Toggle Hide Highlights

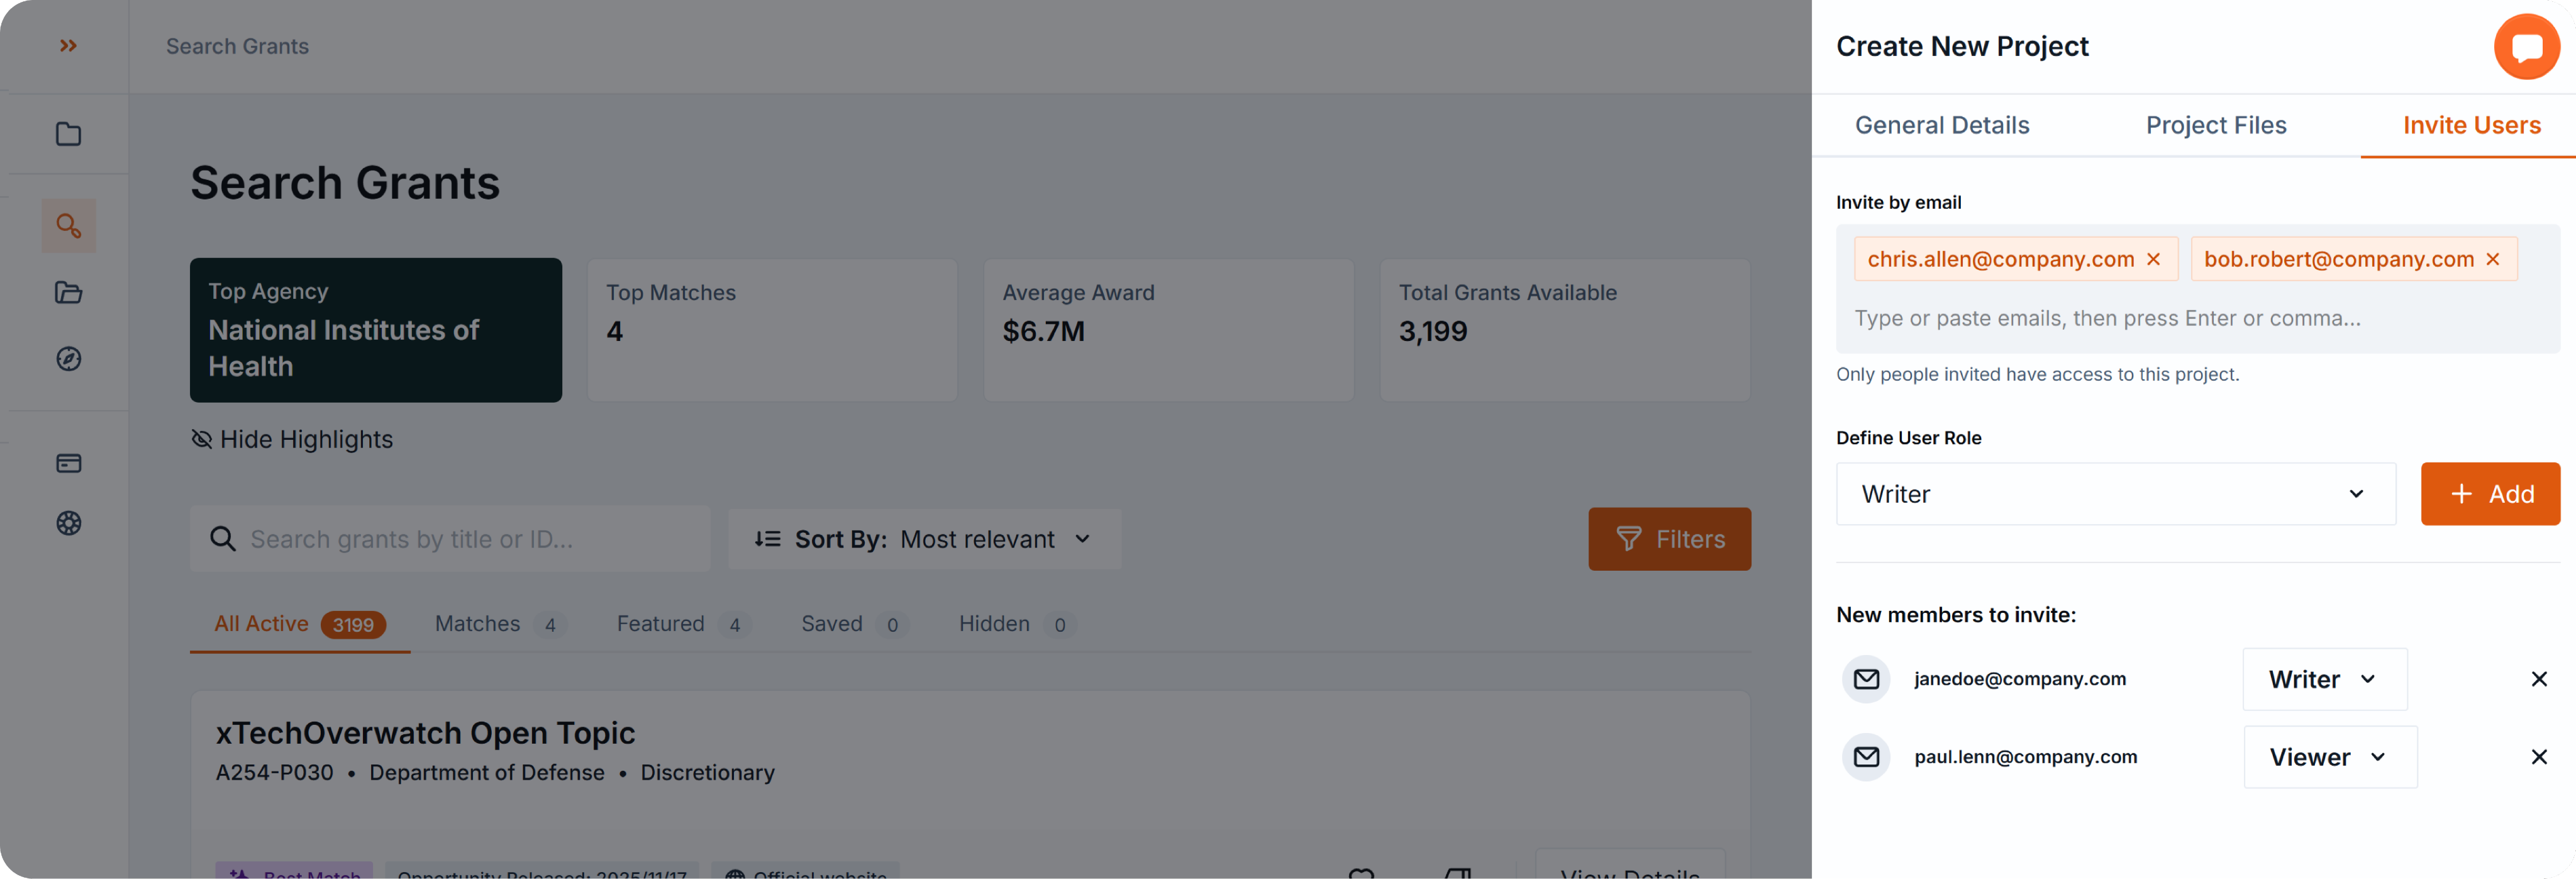pyautogui.click(x=292, y=440)
